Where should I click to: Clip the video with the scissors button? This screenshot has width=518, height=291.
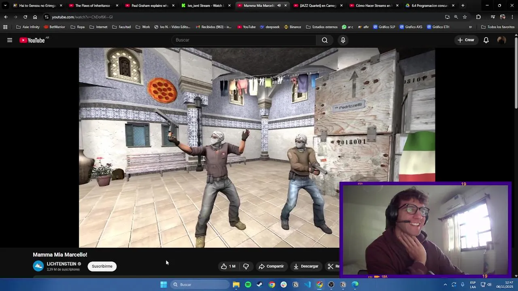tap(333, 266)
